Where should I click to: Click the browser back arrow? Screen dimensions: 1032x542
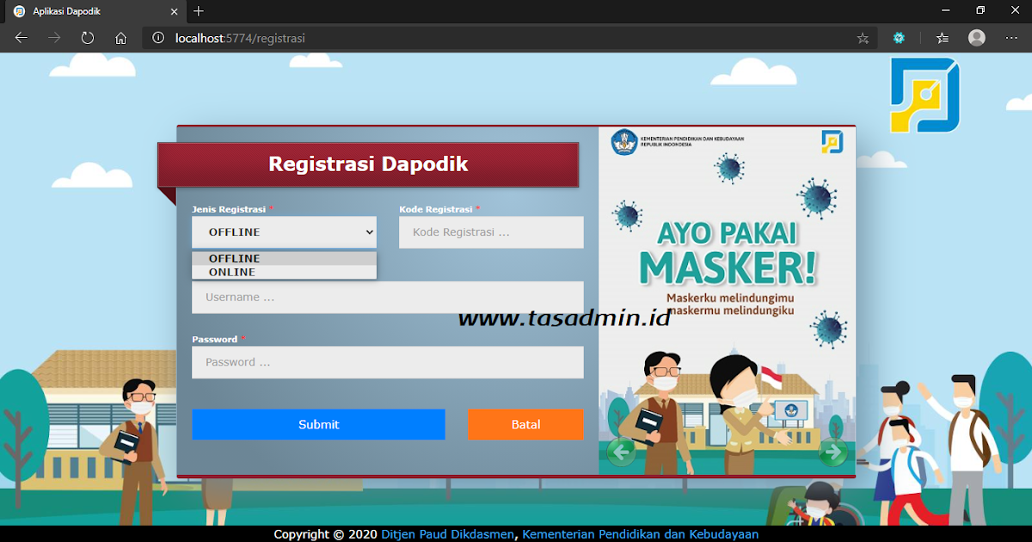tap(21, 38)
